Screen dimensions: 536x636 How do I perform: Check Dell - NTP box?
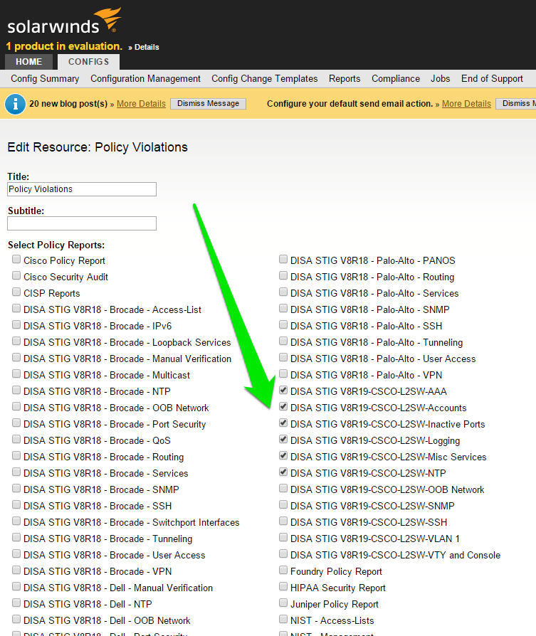click(16, 603)
